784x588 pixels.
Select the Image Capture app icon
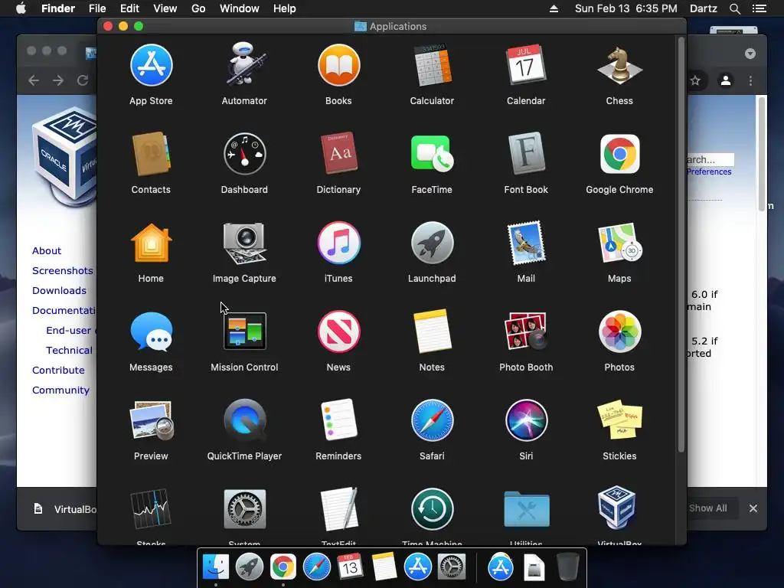(x=244, y=243)
